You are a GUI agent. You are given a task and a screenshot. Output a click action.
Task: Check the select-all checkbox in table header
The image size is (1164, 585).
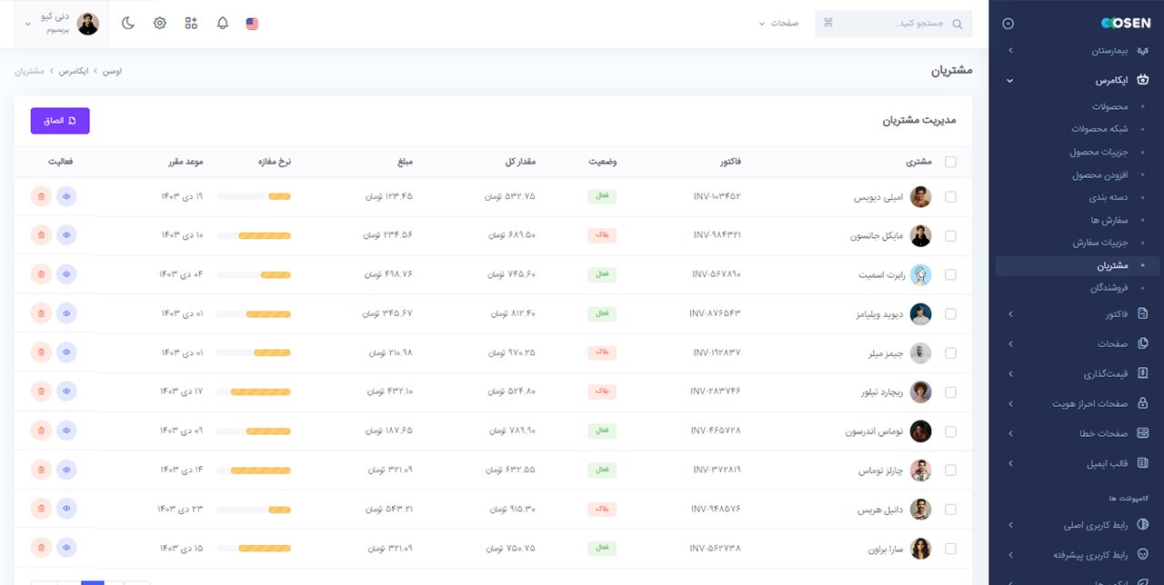click(x=950, y=163)
